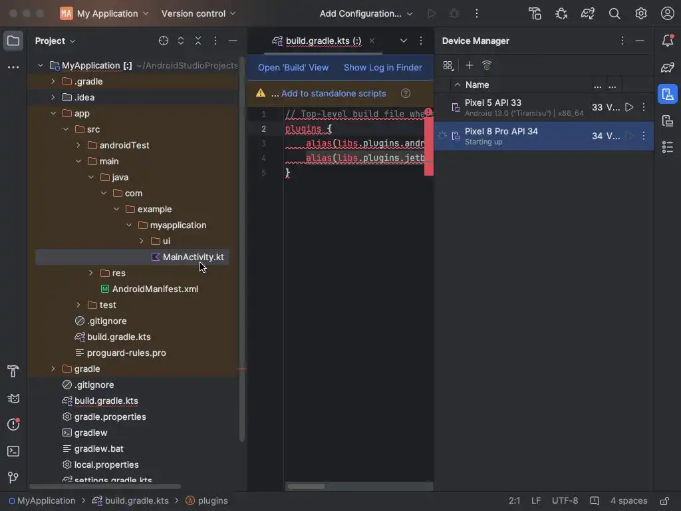Click Open 'Build' View link
This screenshot has width=681, height=511.
tap(293, 67)
